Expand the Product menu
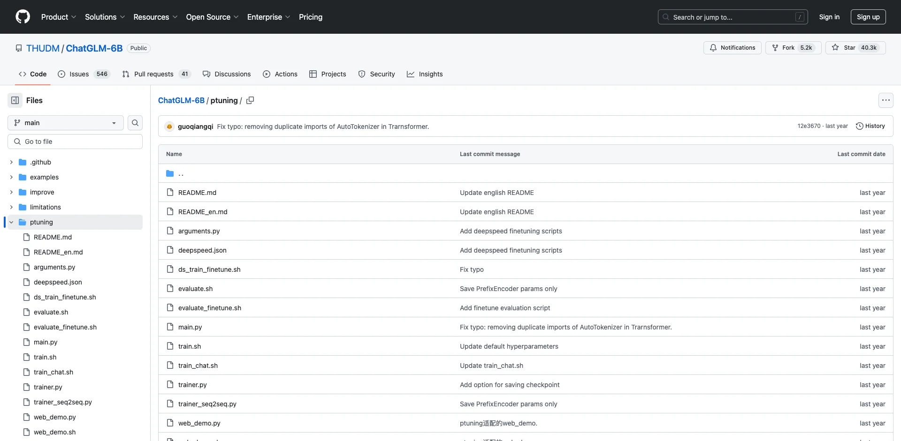 (x=59, y=17)
